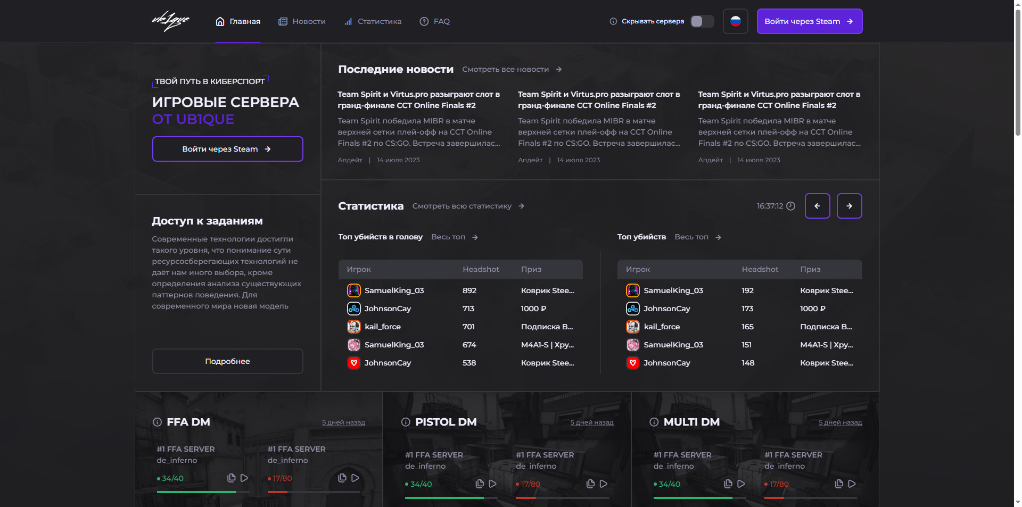The width and height of the screenshot is (1022, 507).
Task: Click the 1000 ₽ prize in the 713 row
Action: [534, 309]
